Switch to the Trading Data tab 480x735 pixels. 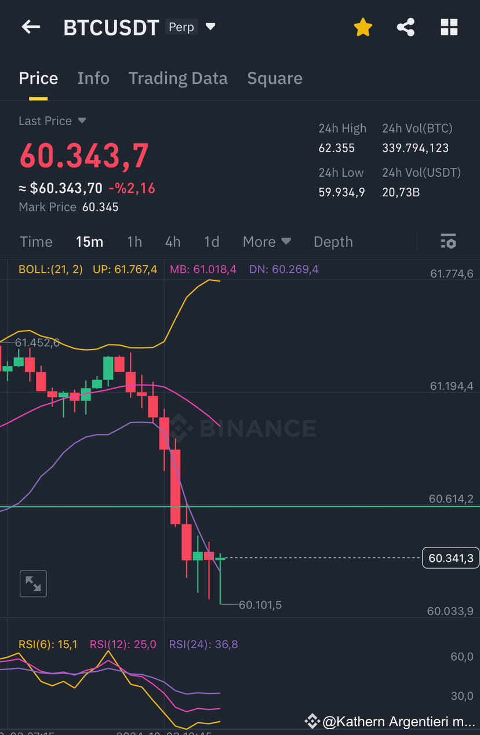point(178,78)
